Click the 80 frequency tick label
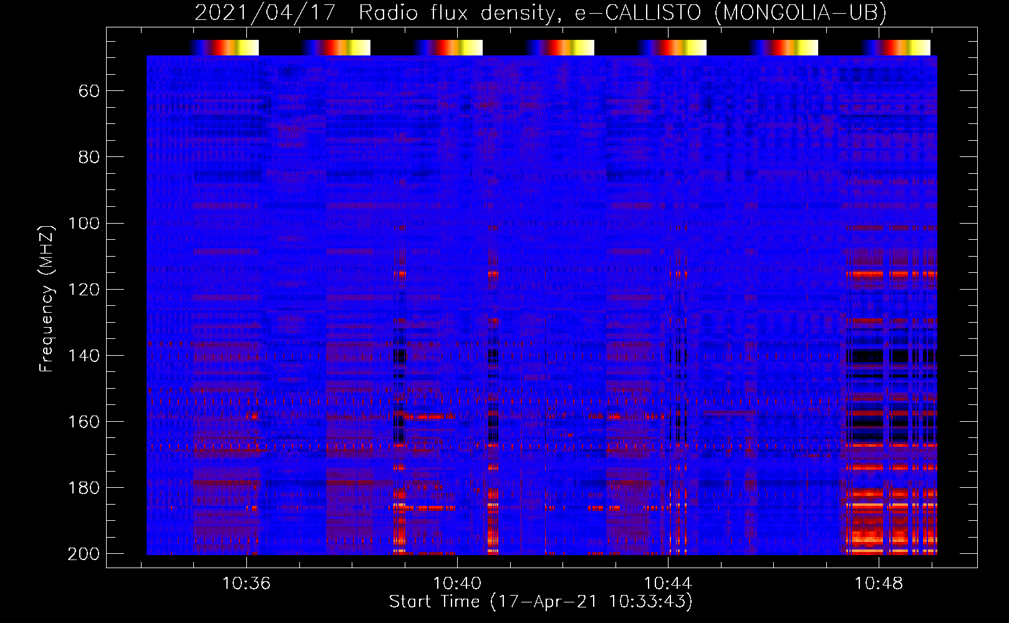 [89, 157]
